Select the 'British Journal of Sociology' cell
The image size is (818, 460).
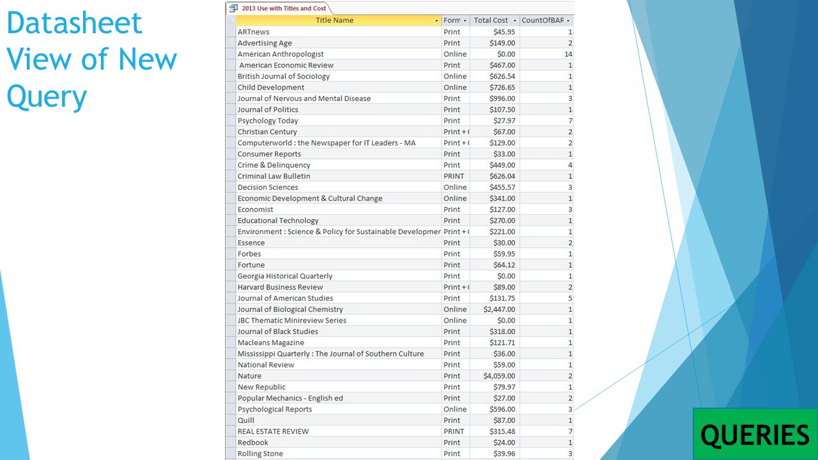click(338, 76)
